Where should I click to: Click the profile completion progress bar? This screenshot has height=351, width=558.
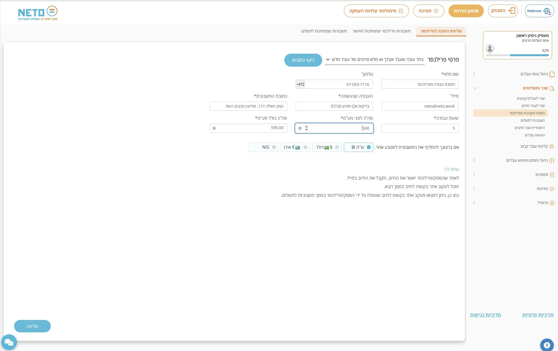pyautogui.click(x=517, y=55)
